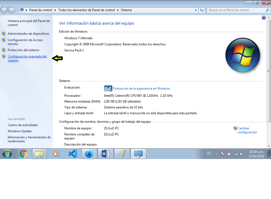
Task: Launch Google Chrome from taskbar
Action: point(24,154)
